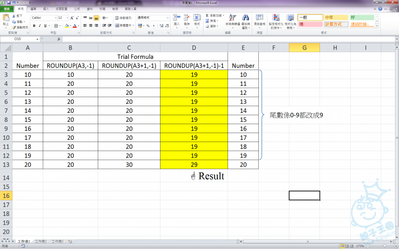Open 排序與篩選 sort and filter
Image resolution: width=399 pixels, height=249 pixels.
coord(232,21)
